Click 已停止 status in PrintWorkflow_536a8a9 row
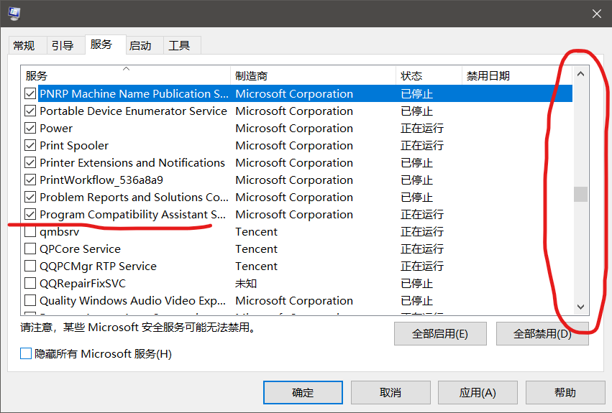The height and width of the screenshot is (413, 612). pos(417,180)
